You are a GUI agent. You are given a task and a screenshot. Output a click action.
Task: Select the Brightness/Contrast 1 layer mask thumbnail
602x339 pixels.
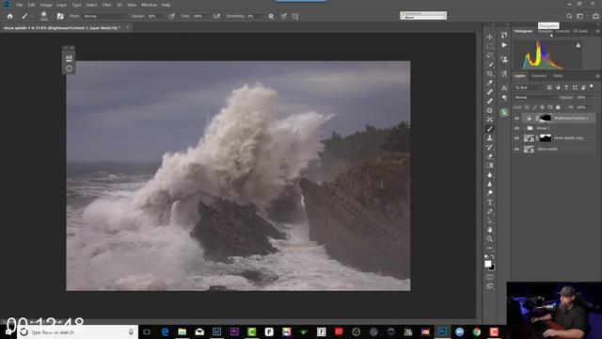tap(546, 118)
